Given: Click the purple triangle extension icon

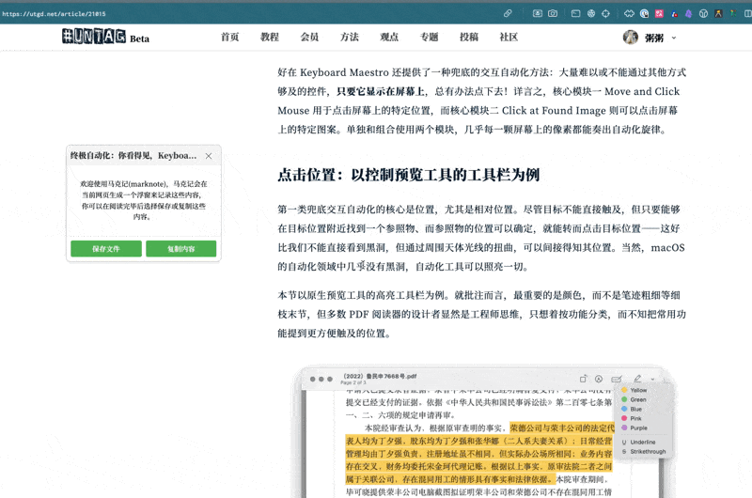Looking at the screenshot, I should [x=689, y=13].
